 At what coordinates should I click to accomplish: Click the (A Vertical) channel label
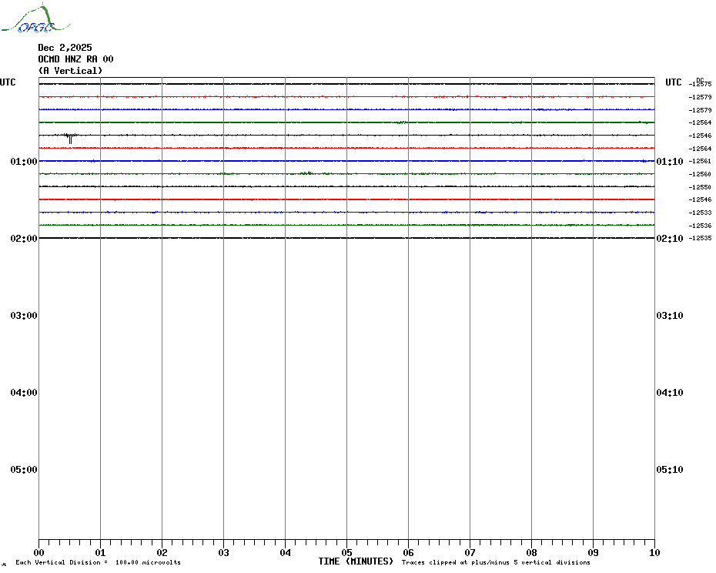click(70, 71)
